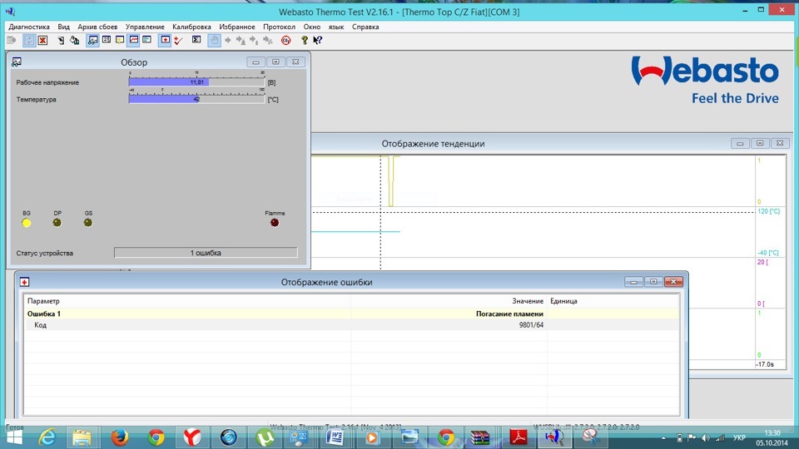Open the Окно menu
799x449 pixels.
(312, 27)
